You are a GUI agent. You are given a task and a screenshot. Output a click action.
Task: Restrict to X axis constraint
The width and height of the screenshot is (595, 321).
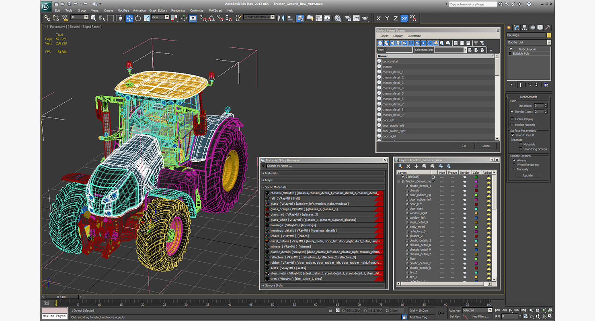pos(378,18)
